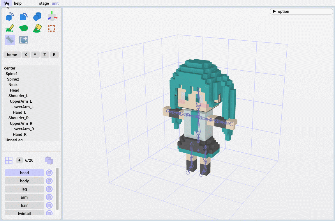Select the Hand_L bone

tap(20, 113)
